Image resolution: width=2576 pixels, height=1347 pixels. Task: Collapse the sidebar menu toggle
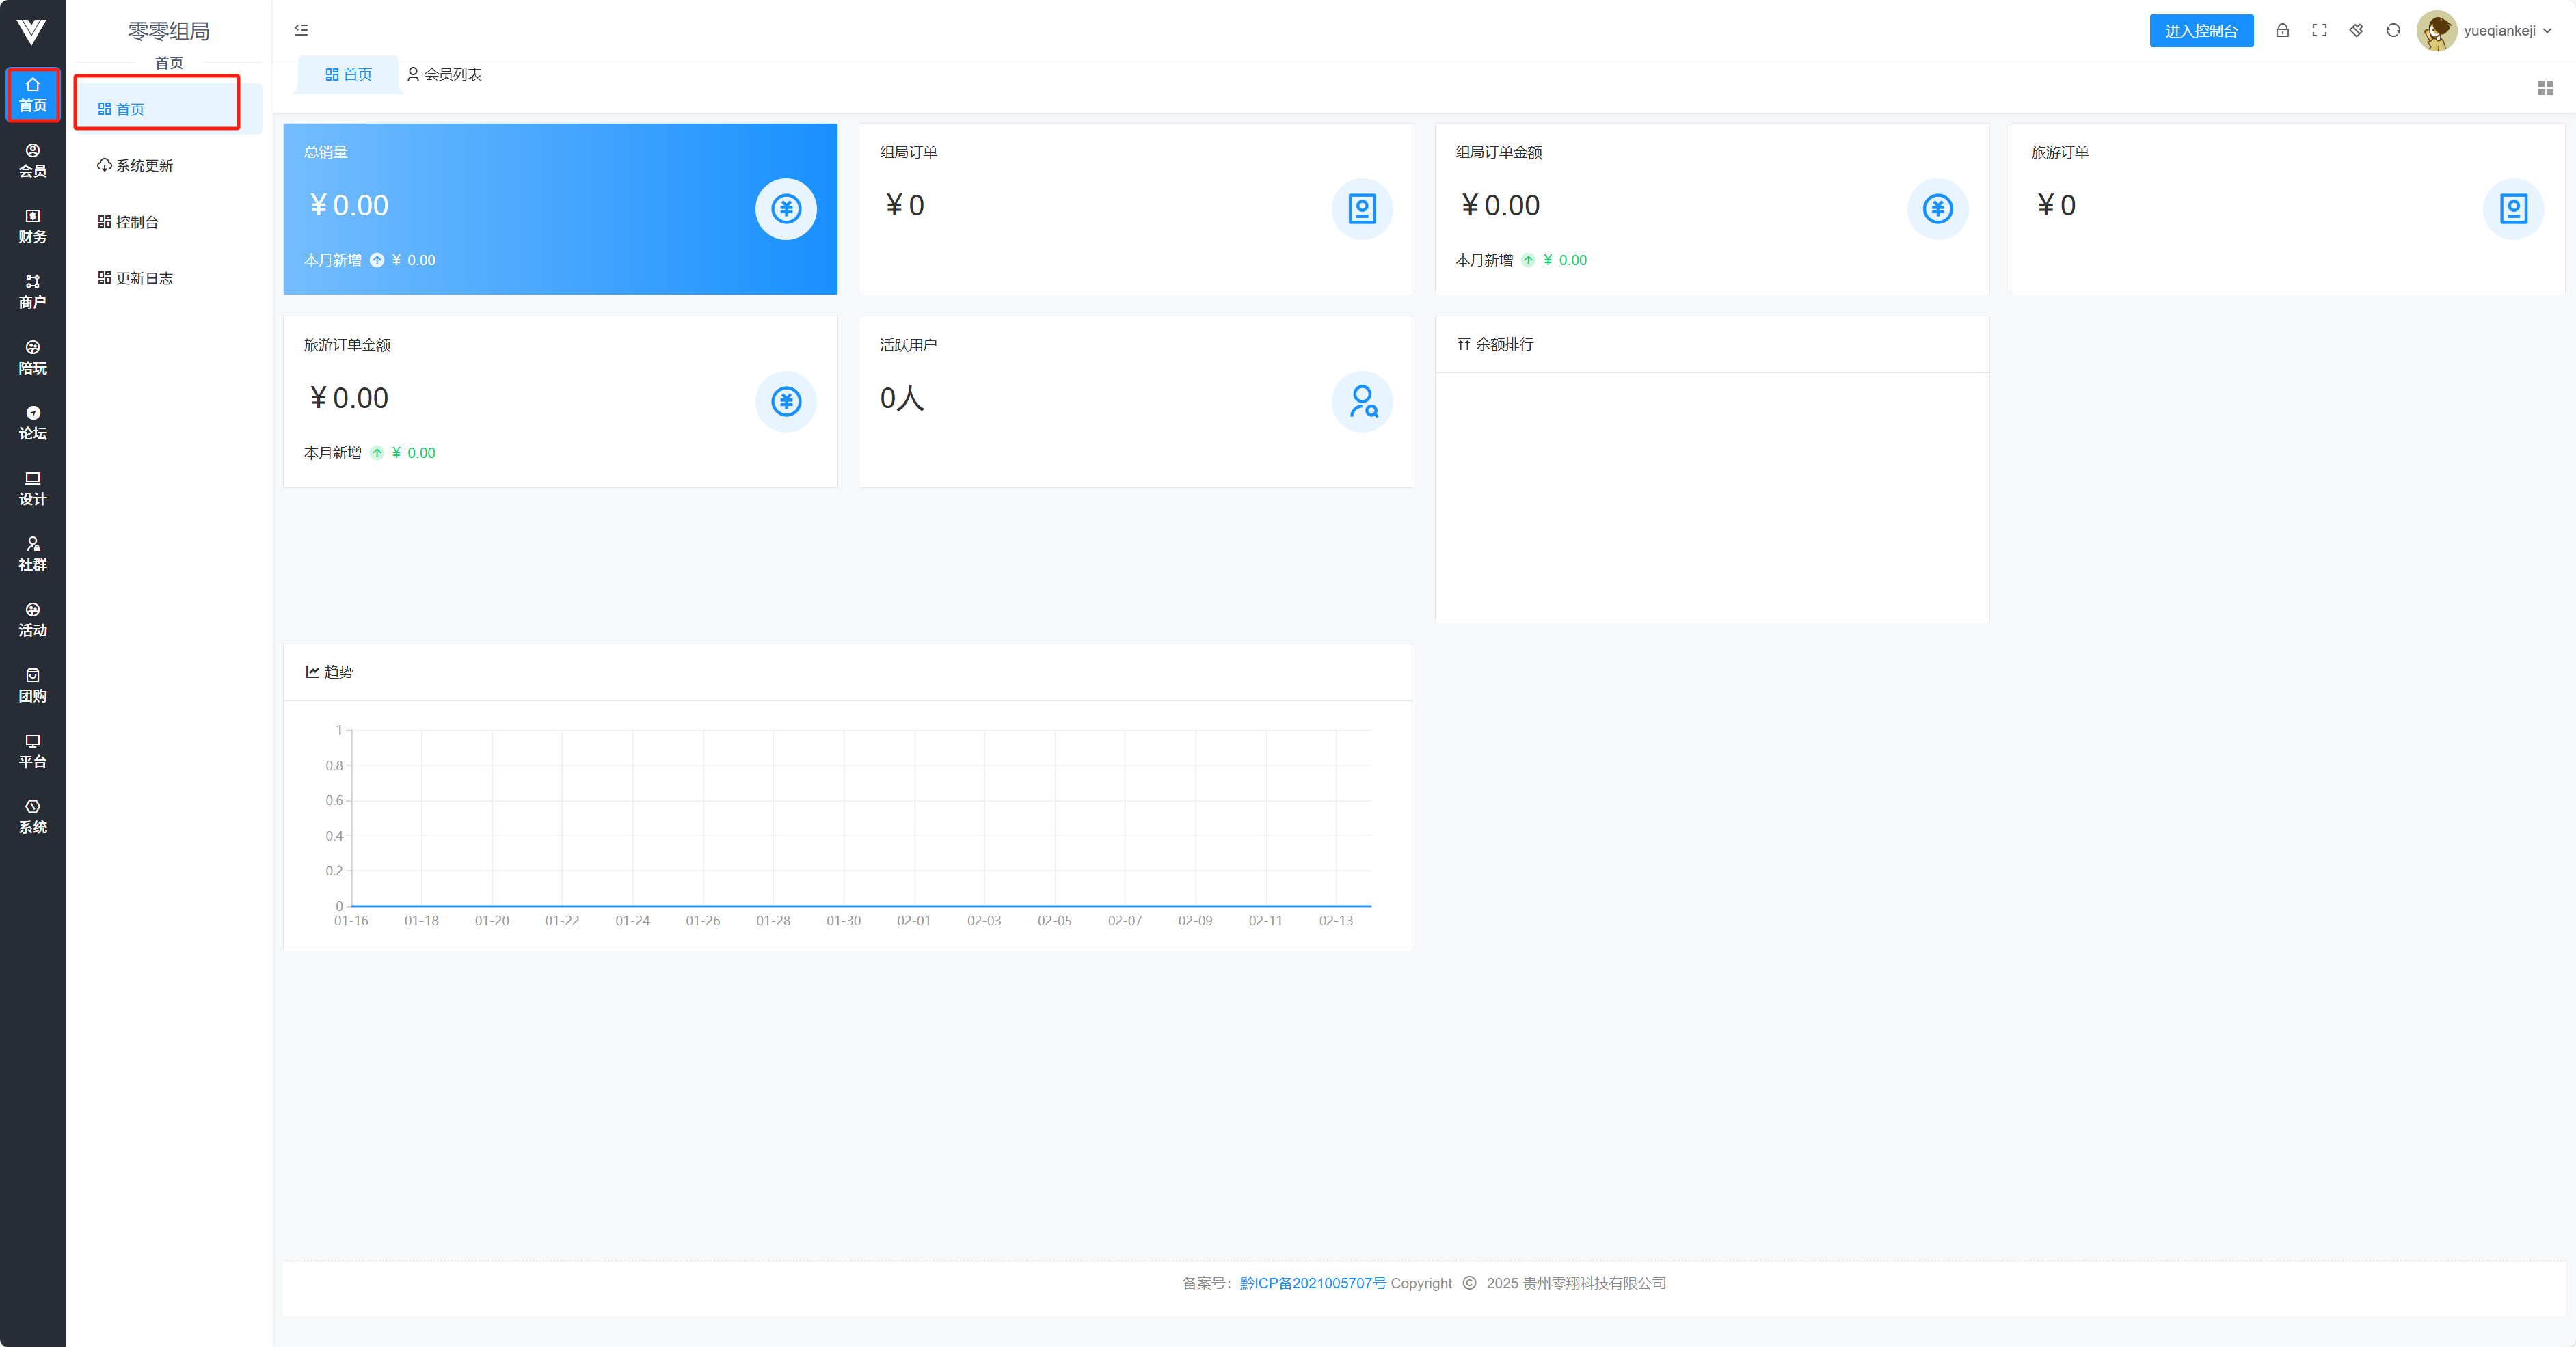[x=301, y=30]
